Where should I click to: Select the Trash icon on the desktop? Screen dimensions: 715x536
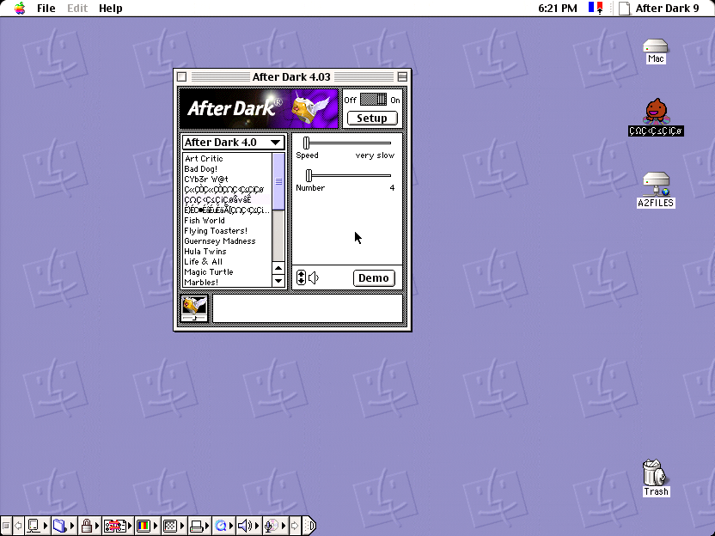(656, 478)
